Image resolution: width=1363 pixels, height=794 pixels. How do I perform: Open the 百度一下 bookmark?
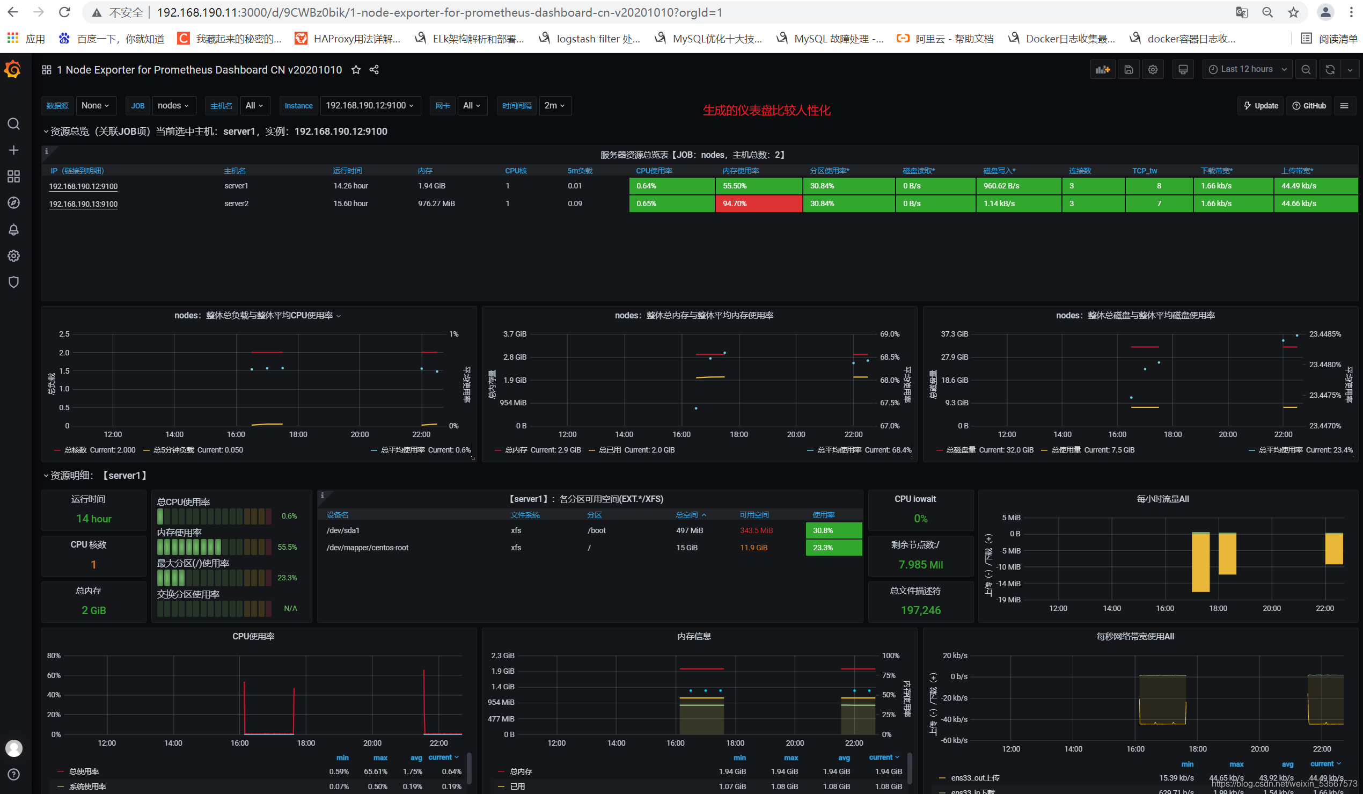[x=112, y=39]
